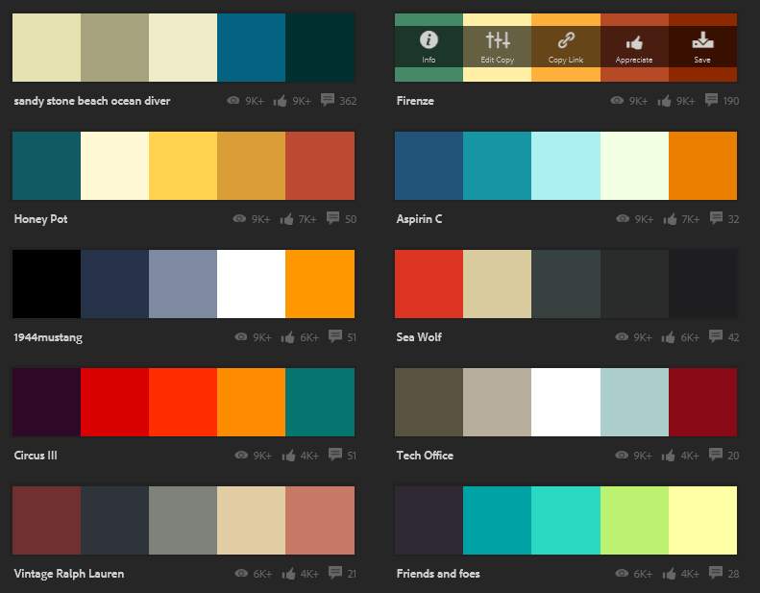Viewport: 760px width, 593px height.
Task: Click the 7K+ likes count for Honey Pot
Action: (x=307, y=219)
